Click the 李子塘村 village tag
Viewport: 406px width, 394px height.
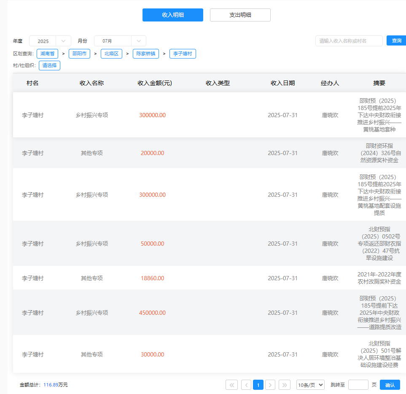183,54
